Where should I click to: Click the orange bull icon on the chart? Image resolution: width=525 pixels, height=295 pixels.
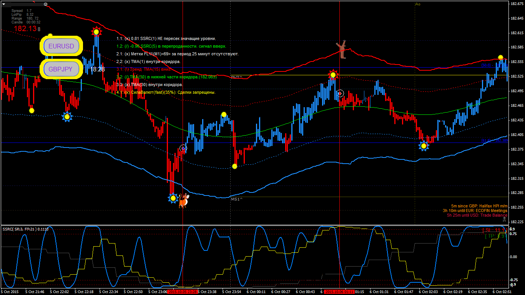click(x=183, y=201)
